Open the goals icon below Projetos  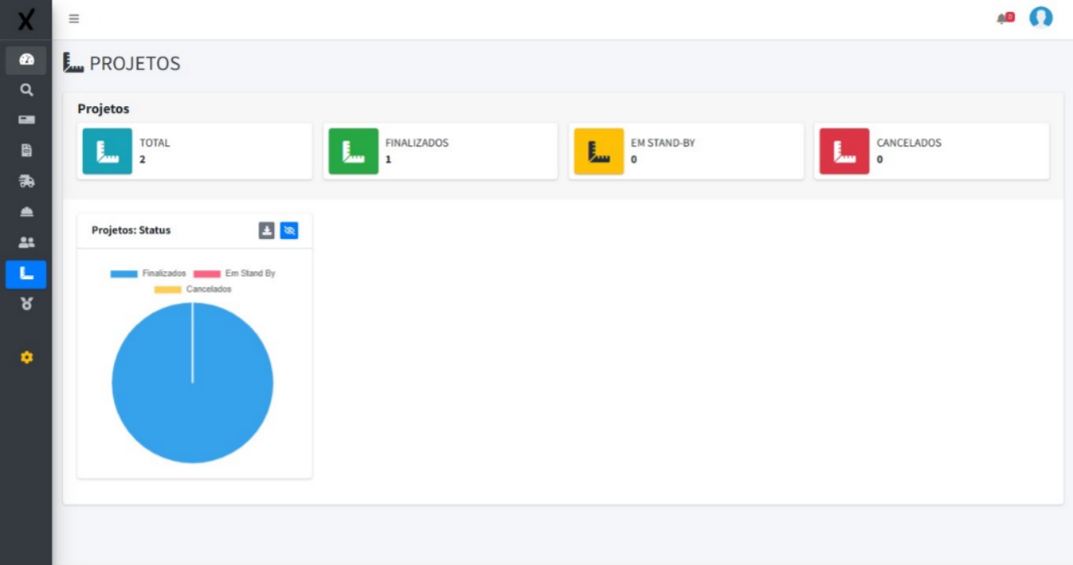pyautogui.click(x=26, y=302)
